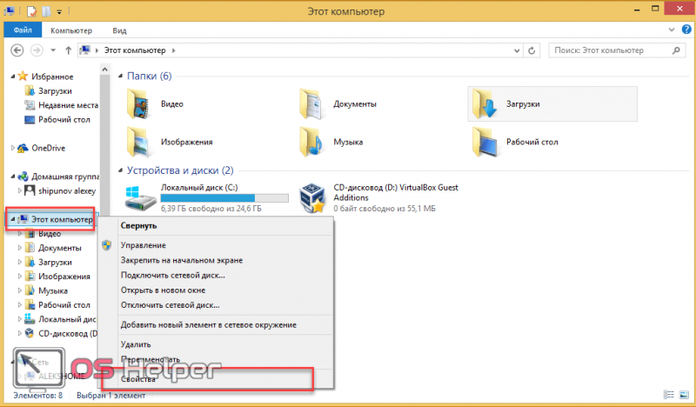The width and height of the screenshot is (696, 407).
Task: Click the Локальный диск (C:) usage bar
Action: click(224, 198)
